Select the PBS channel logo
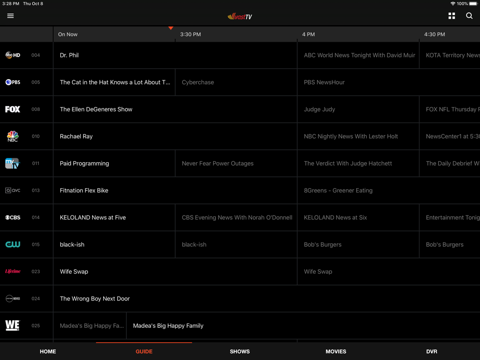 (13, 82)
